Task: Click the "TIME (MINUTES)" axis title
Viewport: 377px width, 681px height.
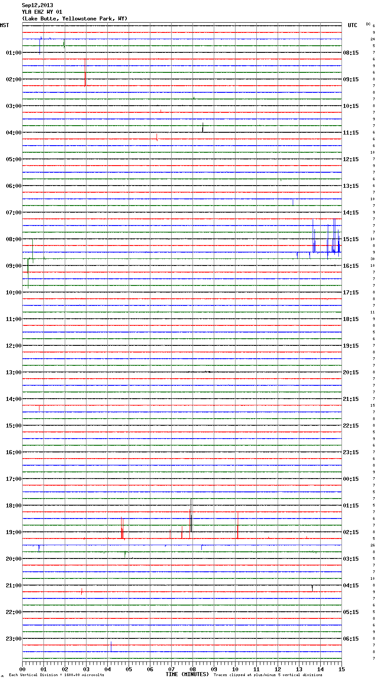Action: (x=187, y=674)
